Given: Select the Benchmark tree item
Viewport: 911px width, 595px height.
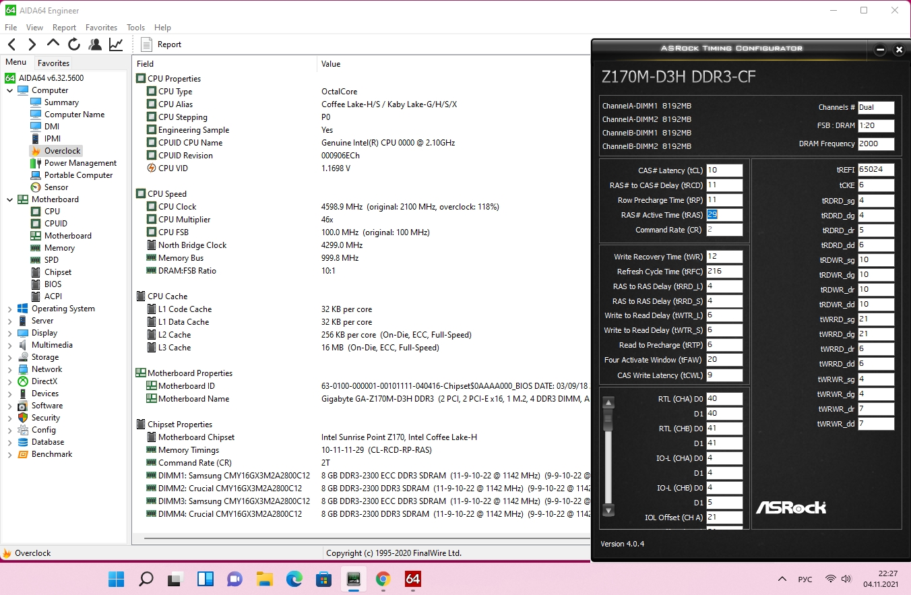Looking at the screenshot, I should pos(52,454).
